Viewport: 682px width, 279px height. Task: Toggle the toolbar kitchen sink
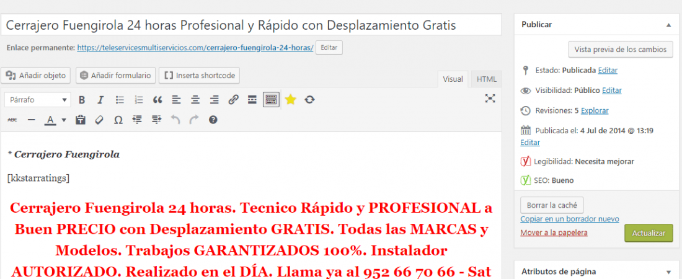271,100
